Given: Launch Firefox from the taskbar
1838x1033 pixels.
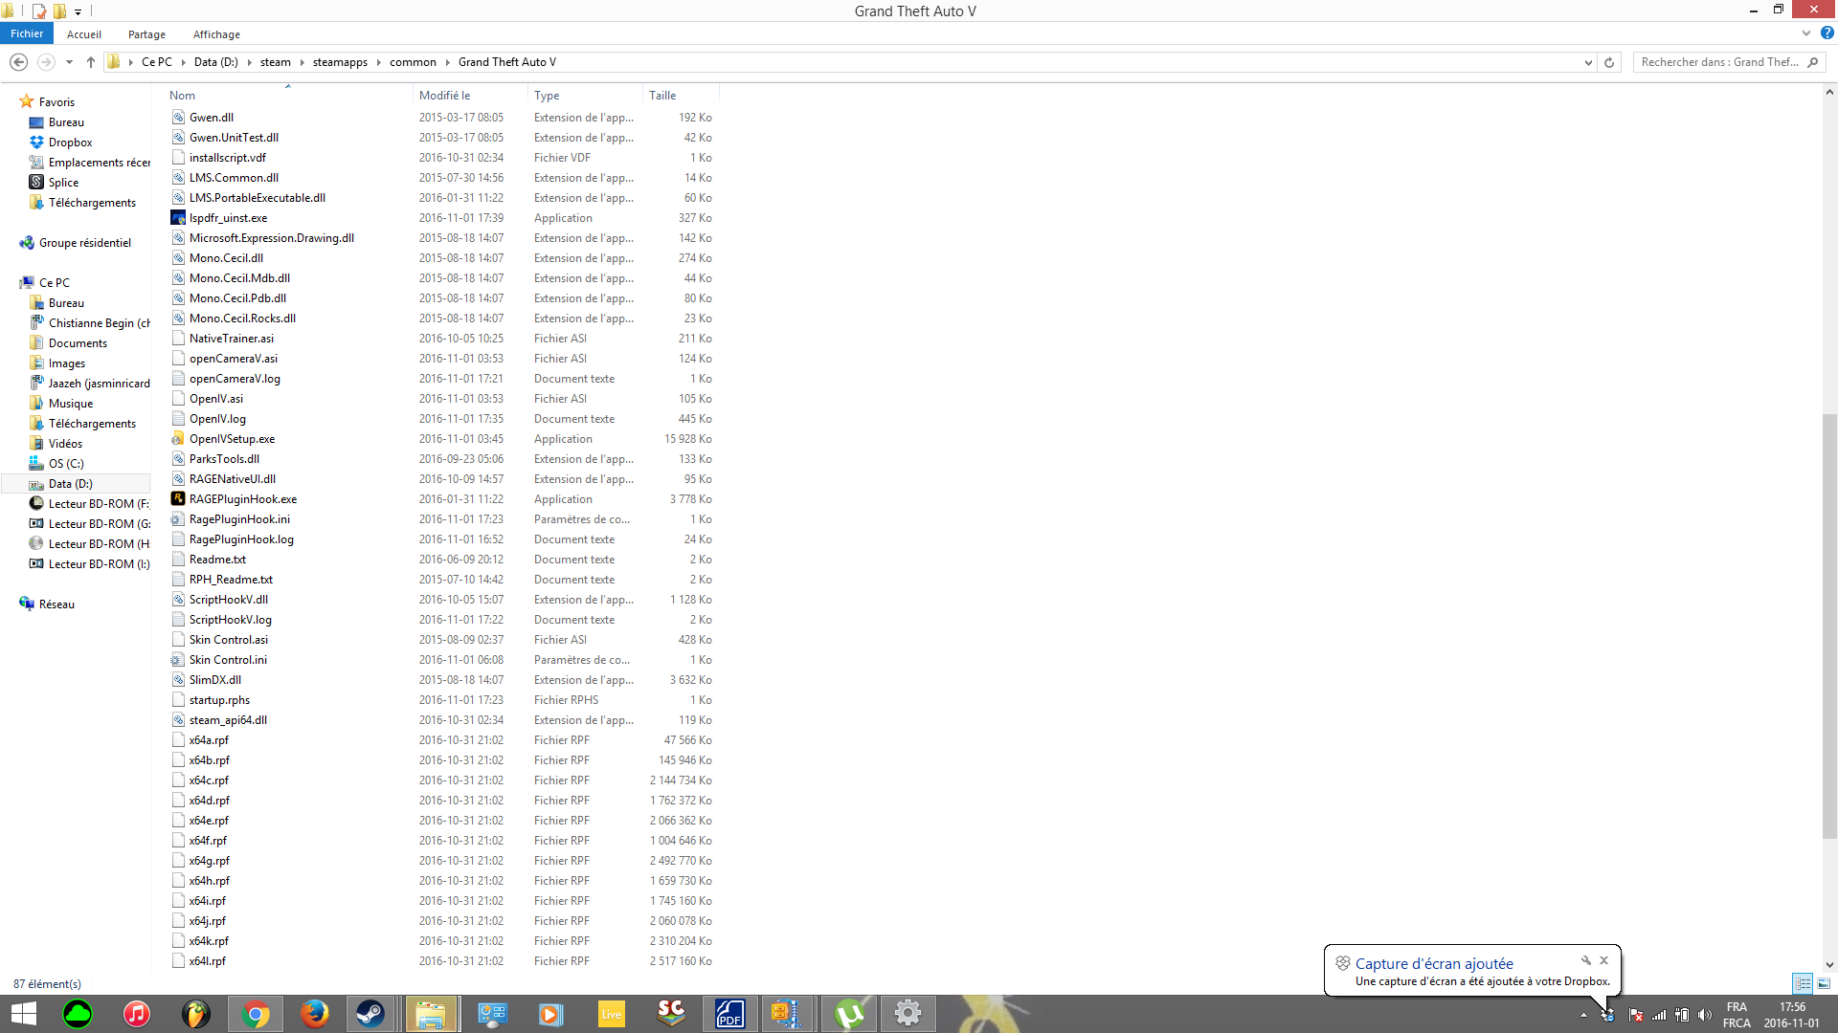Looking at the screenshot, I should click(314, 1013).
